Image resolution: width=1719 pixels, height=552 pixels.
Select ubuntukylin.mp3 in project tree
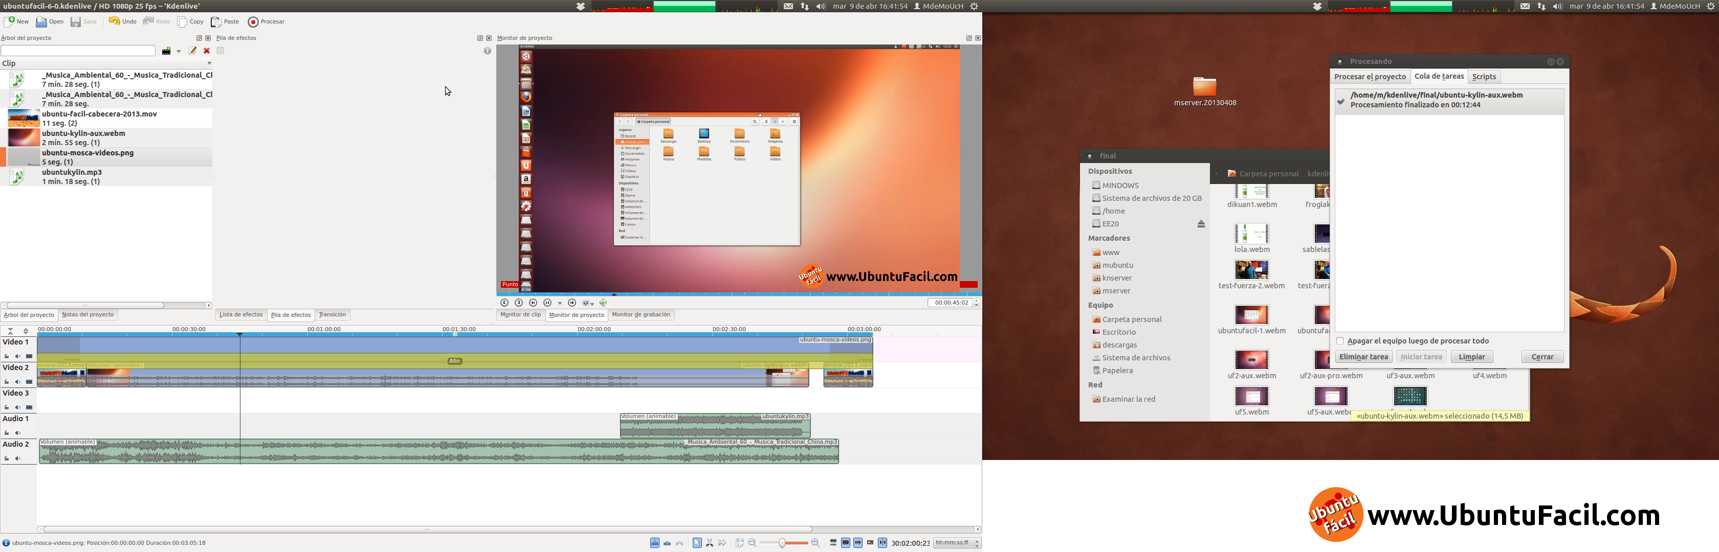click(106, 176)
